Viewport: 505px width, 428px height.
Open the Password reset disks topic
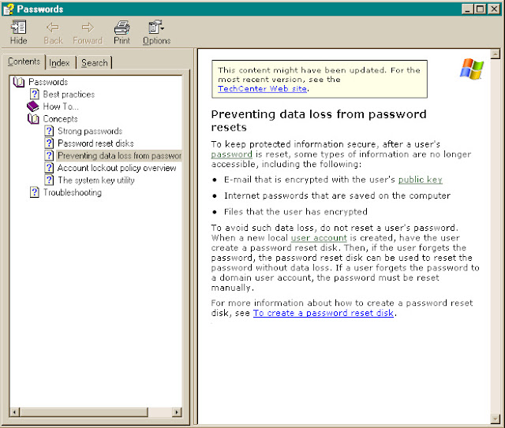(x=95, y=143)
